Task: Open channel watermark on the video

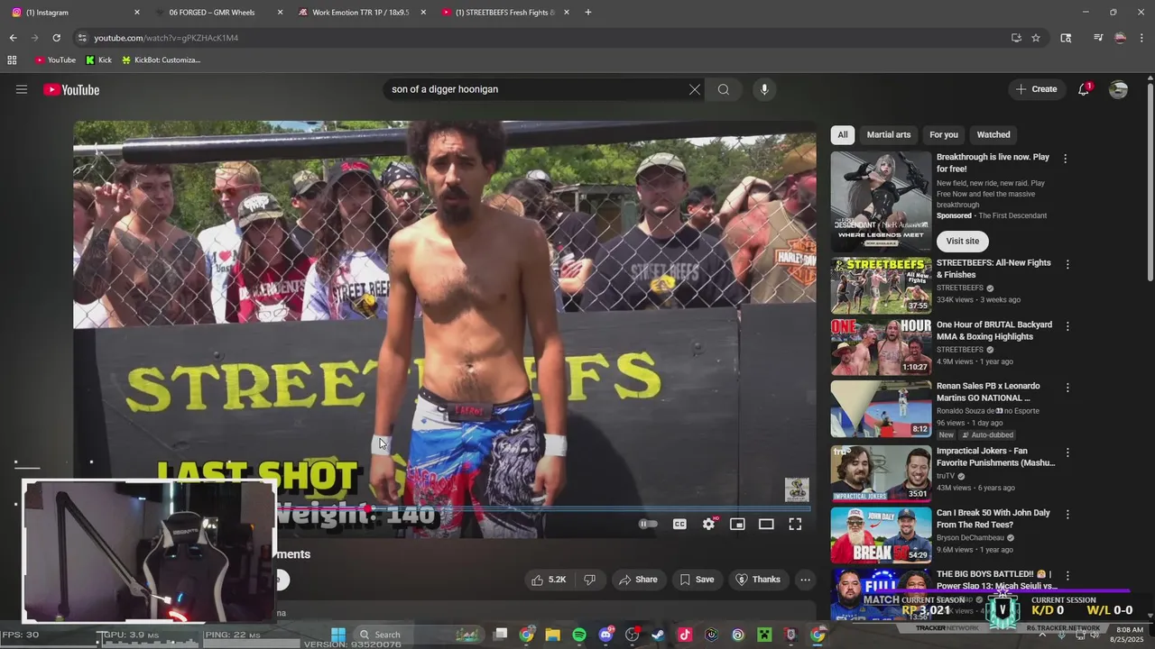Action: (797, 489)
